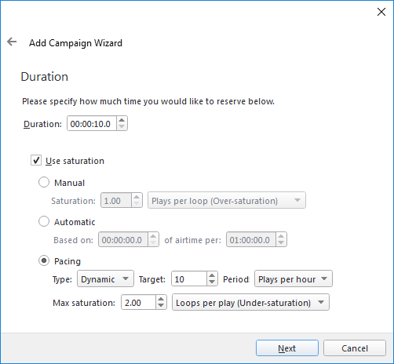Increase Duration with the up spinner arrow
The image size is (394, 364).
tap(122, 120)
